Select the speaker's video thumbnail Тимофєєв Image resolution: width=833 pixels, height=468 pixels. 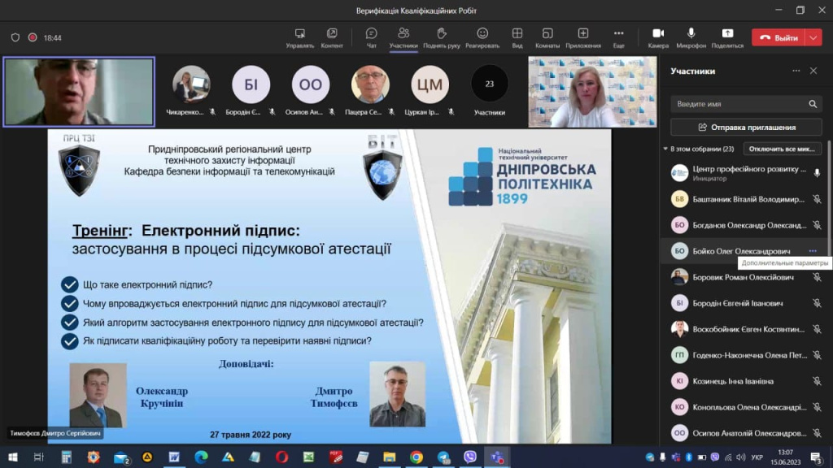(x=79, y=92)
